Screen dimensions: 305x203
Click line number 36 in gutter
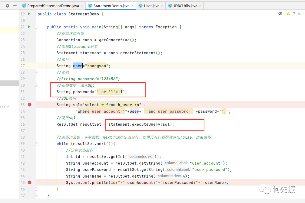(23, 124)
